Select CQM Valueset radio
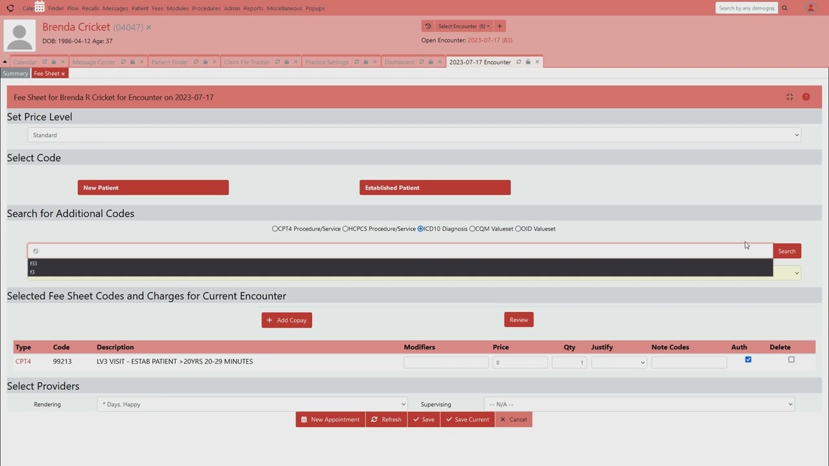This screenshot has width=829, height=466. tap(472, 228)
